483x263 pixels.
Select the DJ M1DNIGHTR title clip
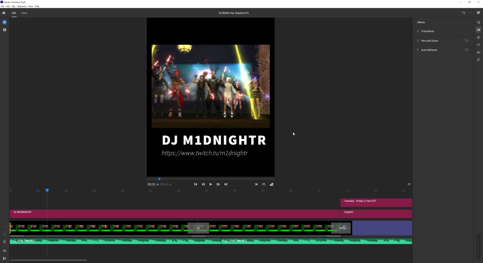pyautogui.click(x=175, y=214)
